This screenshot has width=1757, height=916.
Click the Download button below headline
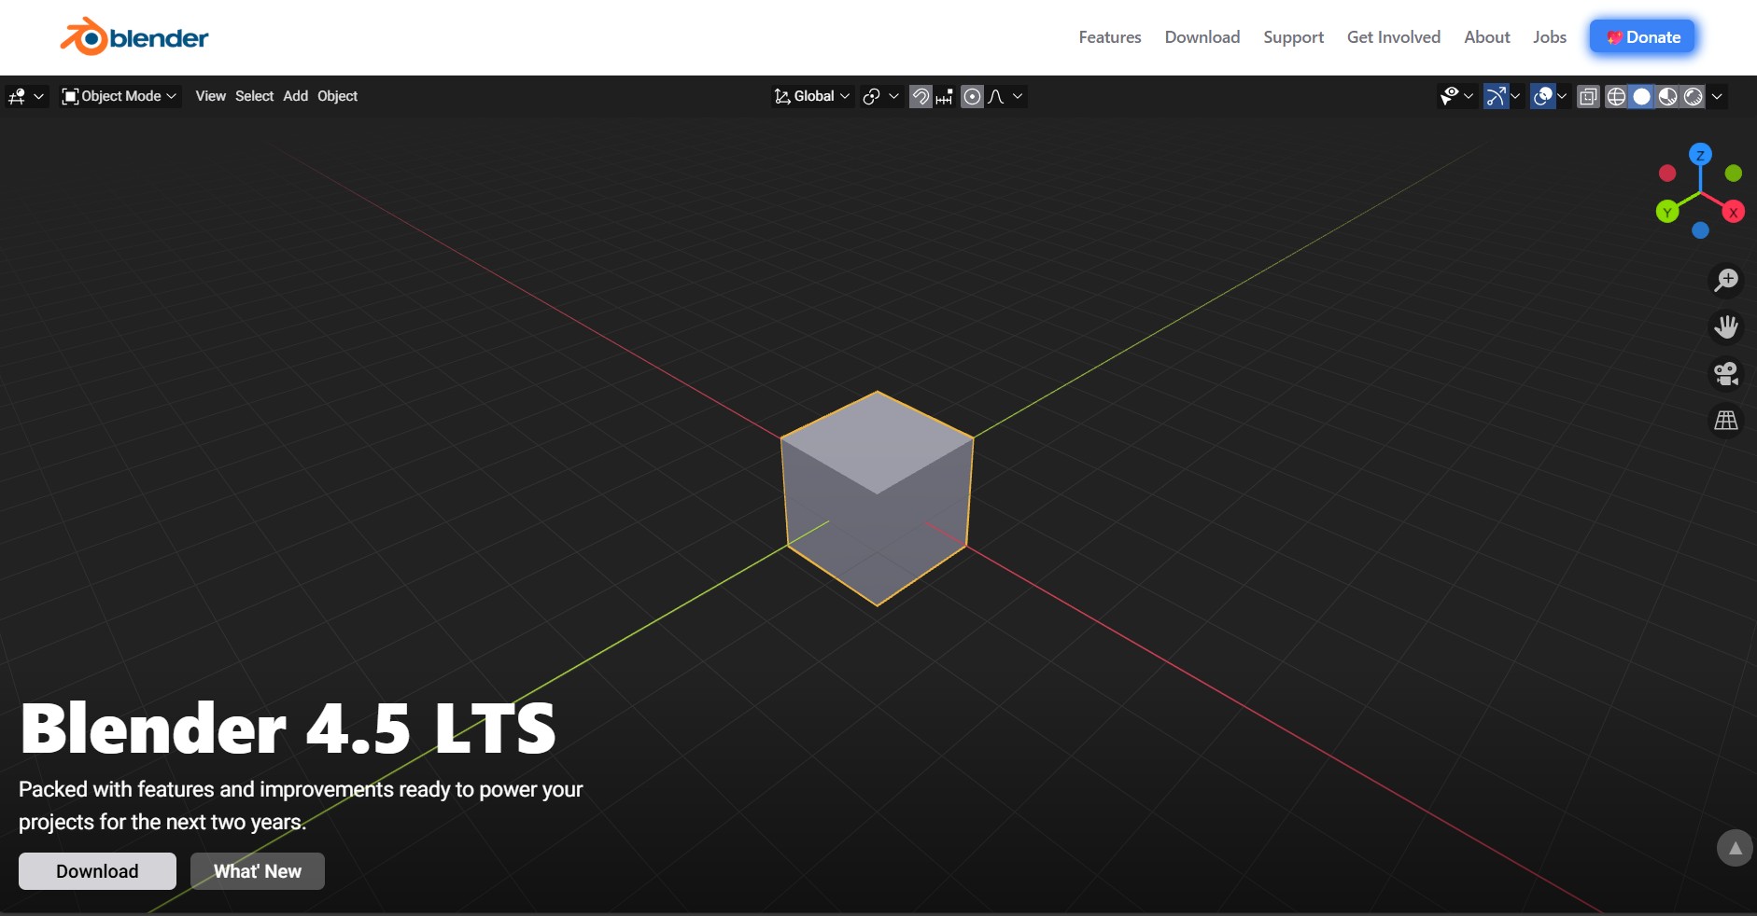(97, 871)
